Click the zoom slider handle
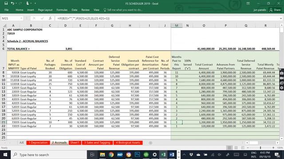The image size is (284, 159). tap(260, 148)
